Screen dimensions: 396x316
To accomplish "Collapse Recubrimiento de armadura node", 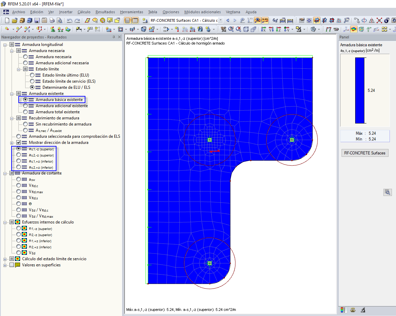I will pos(12,118).
